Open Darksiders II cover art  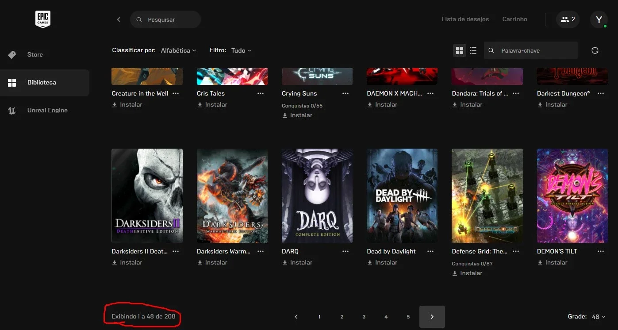click(x=147, y=196)
